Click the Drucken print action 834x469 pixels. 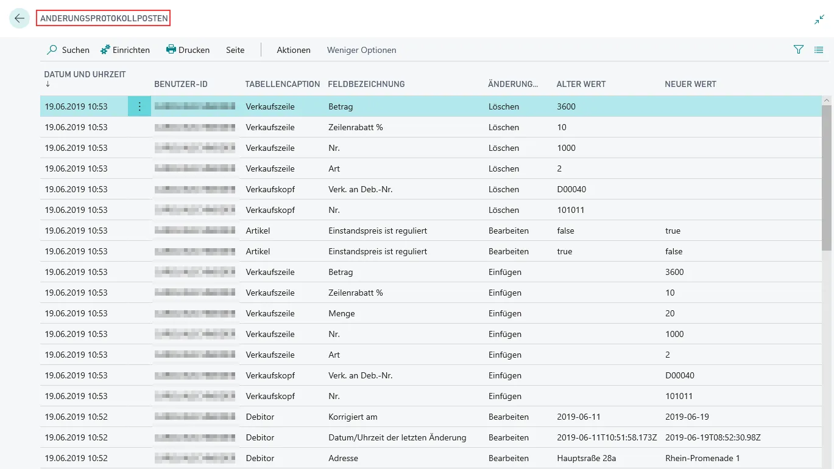[188, 50]
